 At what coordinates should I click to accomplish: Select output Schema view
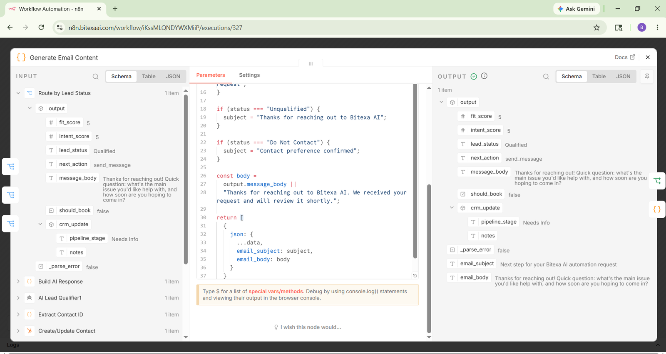click(572, 77)
